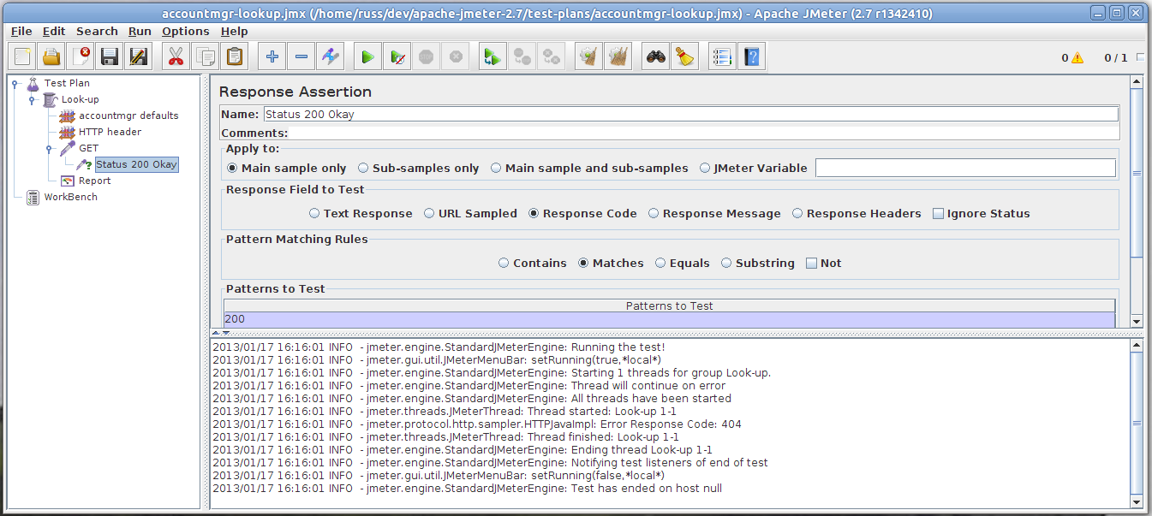
Task: Select the 200 pattern table row
Action: coord(669,319)
